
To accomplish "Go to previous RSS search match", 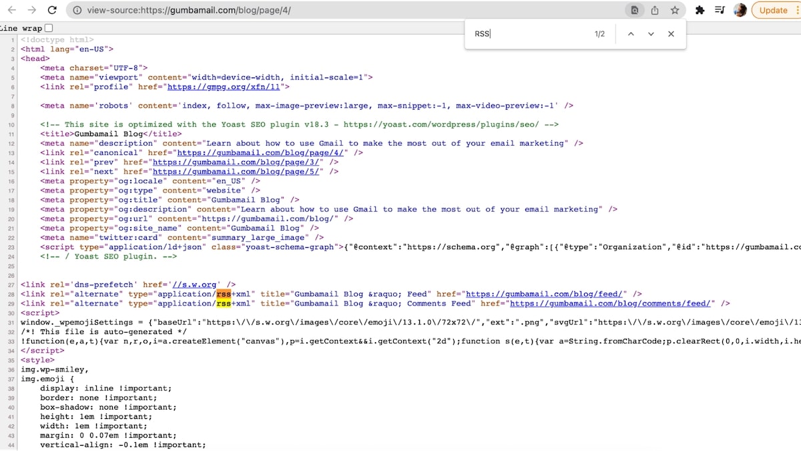I will 631,34.
